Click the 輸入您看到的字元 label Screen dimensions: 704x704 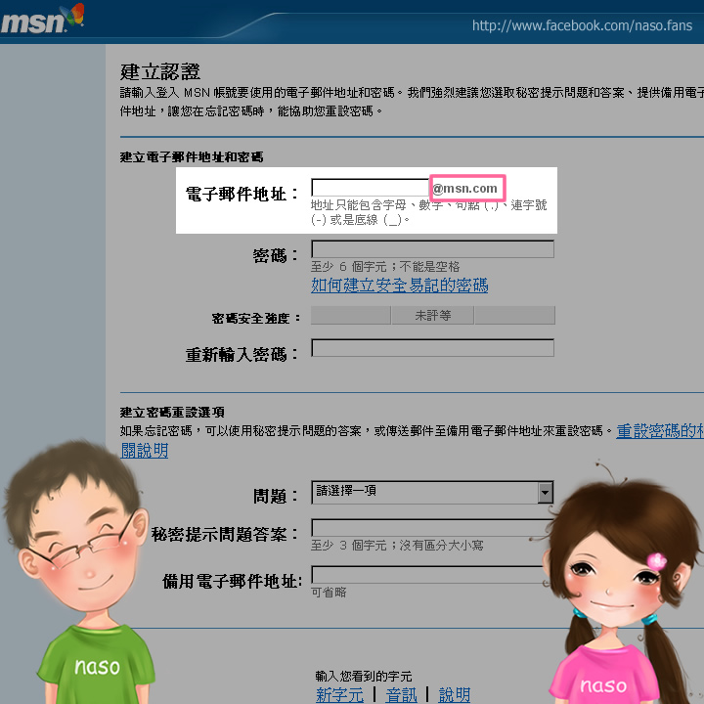[363, 676]
